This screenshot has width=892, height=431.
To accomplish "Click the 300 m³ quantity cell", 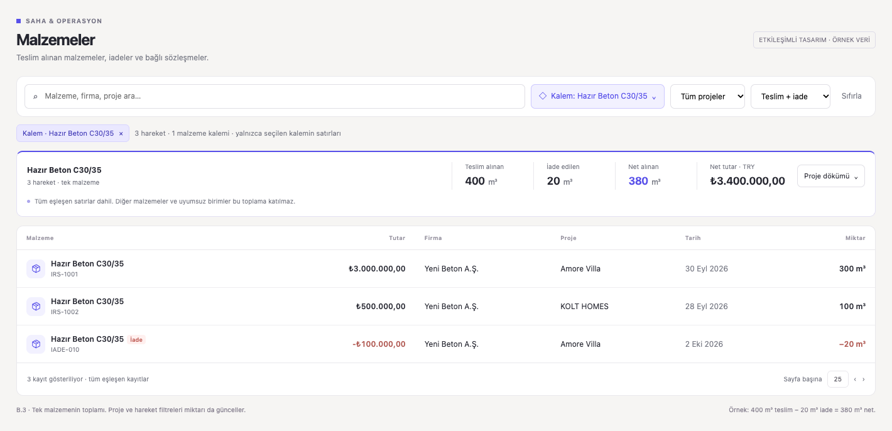I will tap(852, 269).
